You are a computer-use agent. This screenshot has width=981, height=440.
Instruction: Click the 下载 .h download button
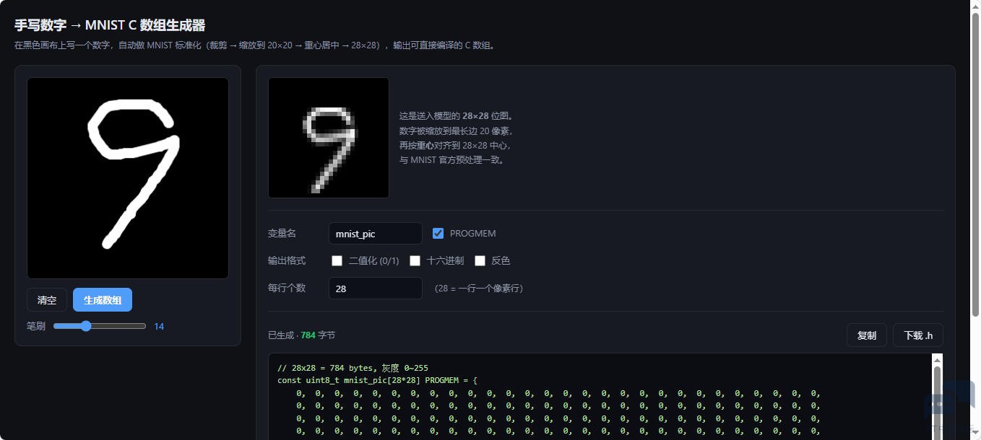(x=918, y=335)
